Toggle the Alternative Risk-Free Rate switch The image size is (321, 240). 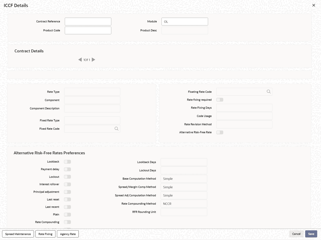220,132
